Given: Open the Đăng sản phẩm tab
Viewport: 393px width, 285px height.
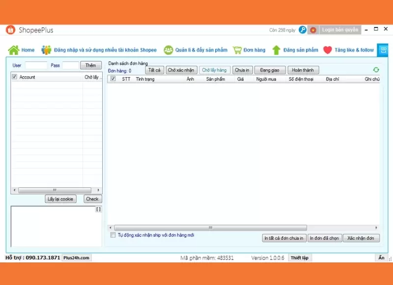Looking at the screenshot, I should [301, 50].
